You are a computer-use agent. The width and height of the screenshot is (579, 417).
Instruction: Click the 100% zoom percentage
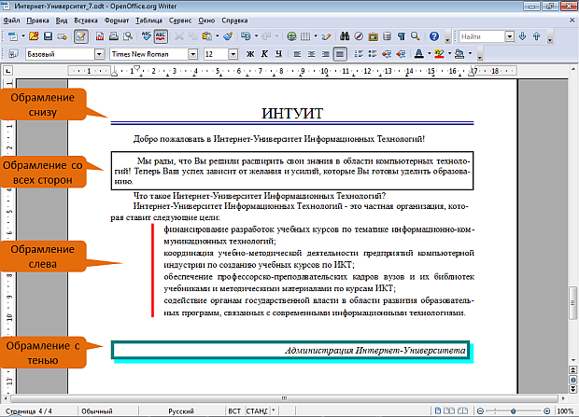(x=565, y=411)
